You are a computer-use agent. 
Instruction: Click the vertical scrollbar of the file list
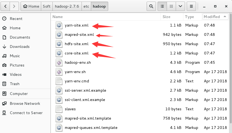[231, 69]
